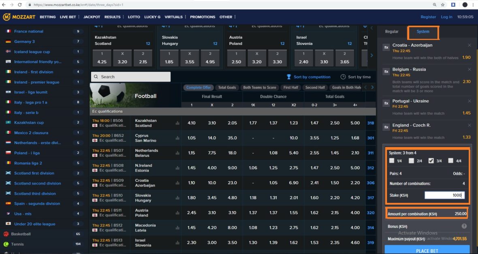Open statistics icon for Israel Slovenia row

coord(177,242)
